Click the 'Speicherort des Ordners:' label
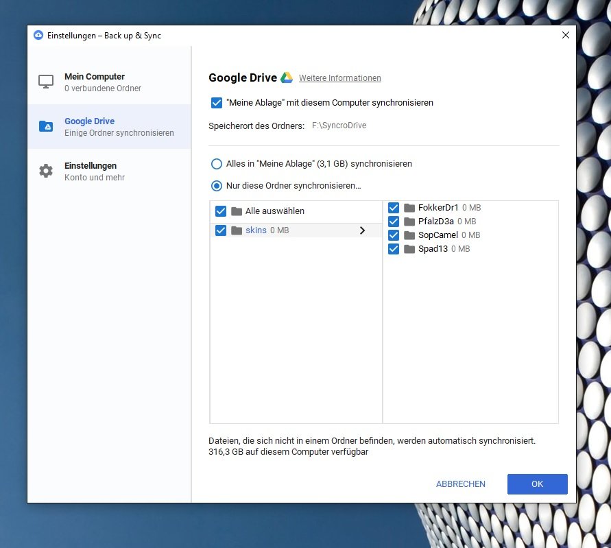611x548 pixels. click(x=256, y=126)
